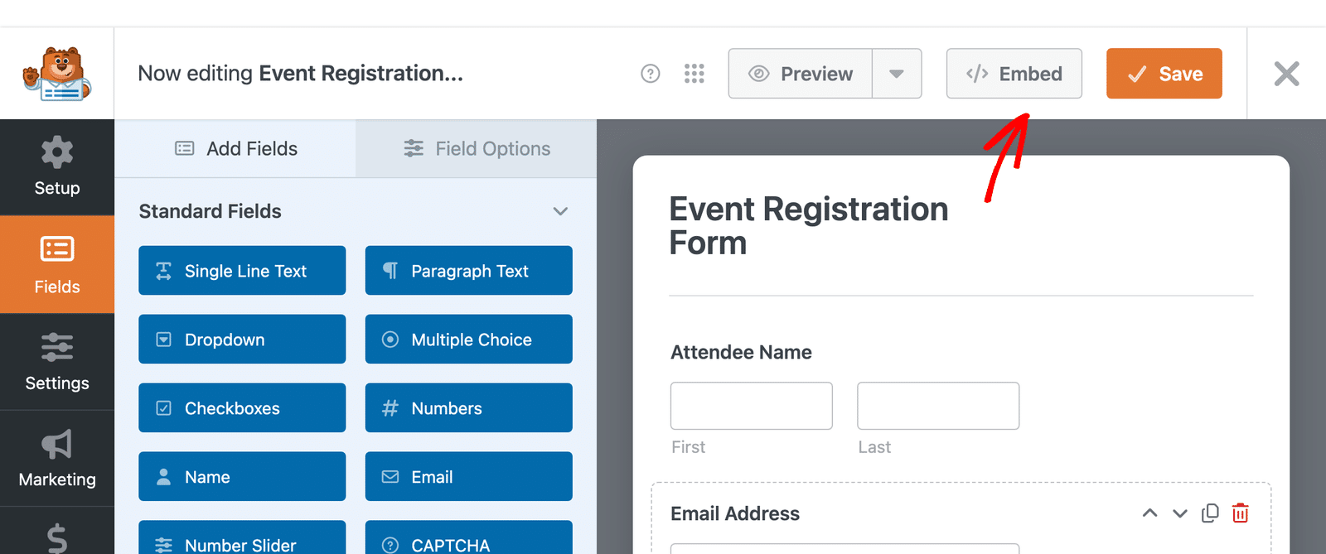Open the help question mark icon
The image size is (1326, 554).
pos(651,74)
